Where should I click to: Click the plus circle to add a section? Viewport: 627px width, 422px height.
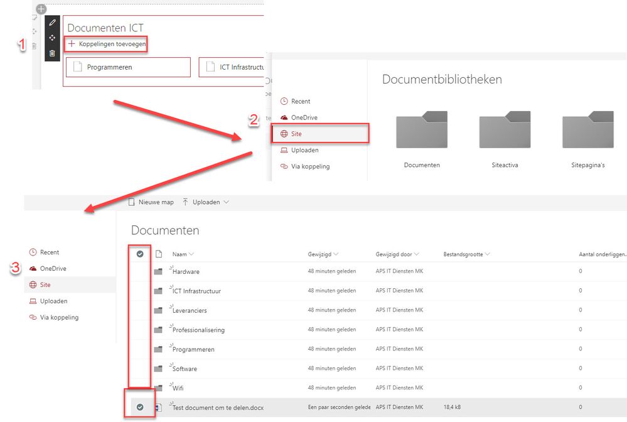pos(41,9)
